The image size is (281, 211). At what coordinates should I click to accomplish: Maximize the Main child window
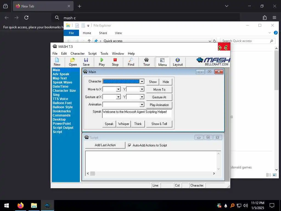[x=209, y=72]
